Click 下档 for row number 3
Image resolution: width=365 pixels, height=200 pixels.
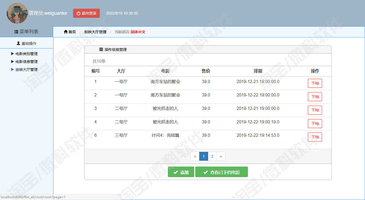point(315,110)
